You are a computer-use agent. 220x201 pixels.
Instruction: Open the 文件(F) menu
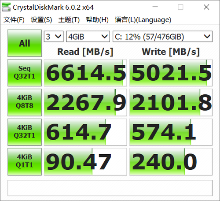[x=14, y=20]
